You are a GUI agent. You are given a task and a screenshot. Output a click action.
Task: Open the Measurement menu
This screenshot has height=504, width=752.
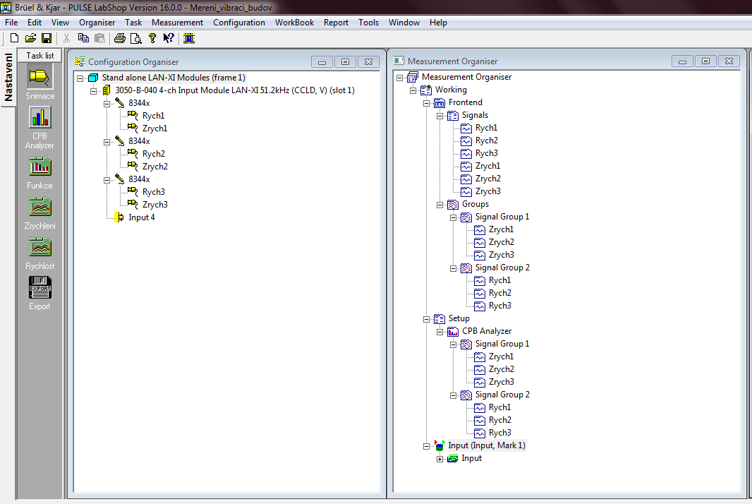177,23
